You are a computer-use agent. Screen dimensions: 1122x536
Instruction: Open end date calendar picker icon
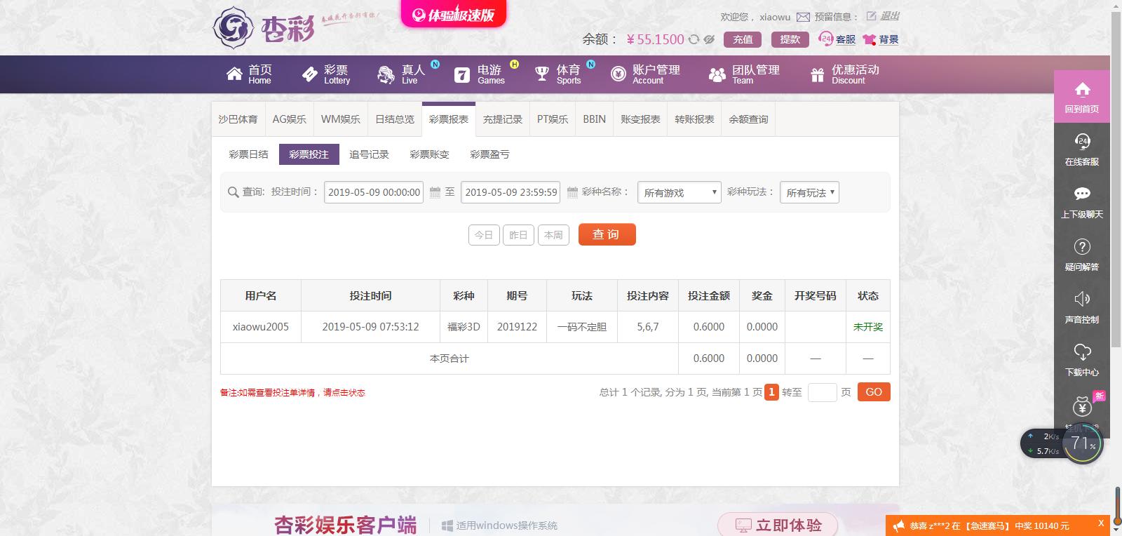pos(572,192)
